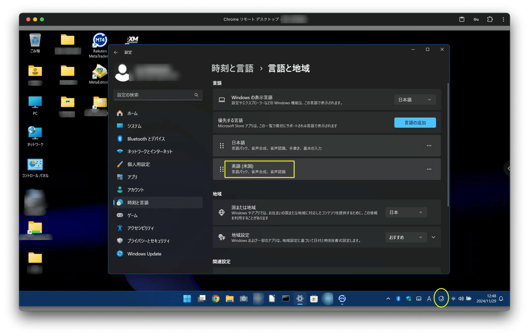Open アクセシビリティ settings category
Screen dimensions: 529x336
coord(158,228)
